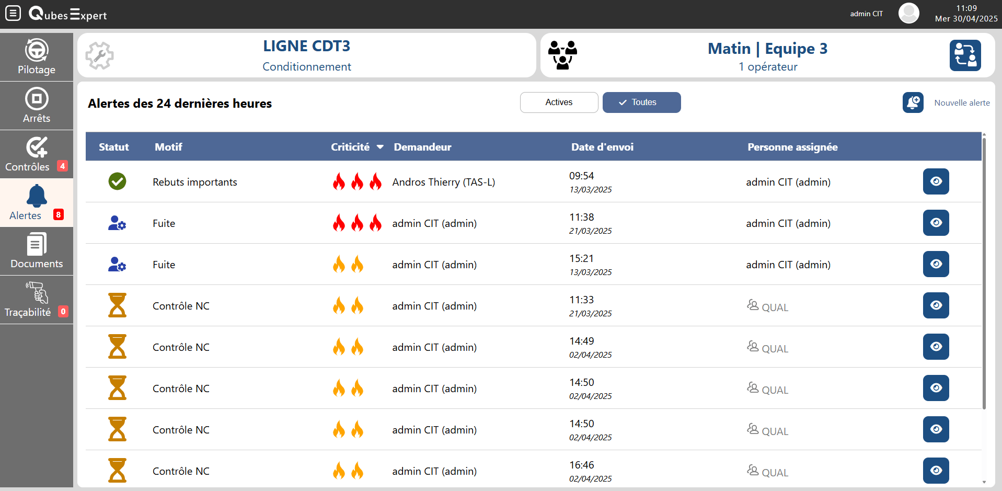
Task: Open the Pilotage section in the sidebar
Action: (x=36, y=56)
